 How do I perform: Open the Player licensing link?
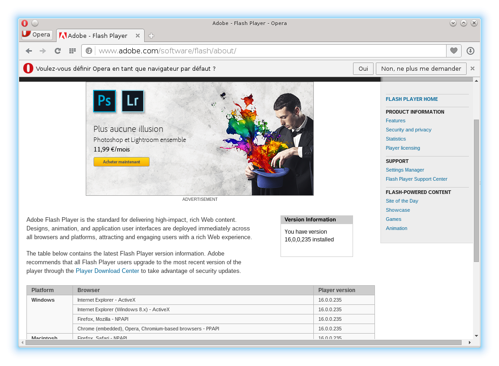click(403, 148)
